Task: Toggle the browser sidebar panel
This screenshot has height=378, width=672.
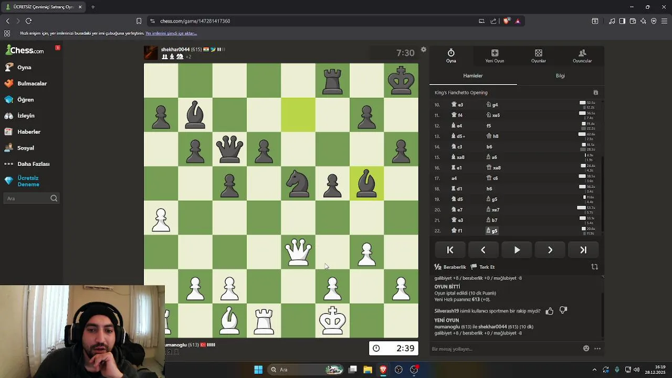Action: pos(622,21)
